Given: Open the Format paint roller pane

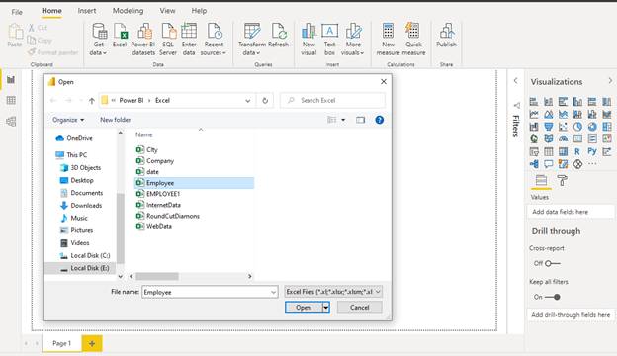Looking at the screenshot, I should pyautogui.click(x=562, y=180).
